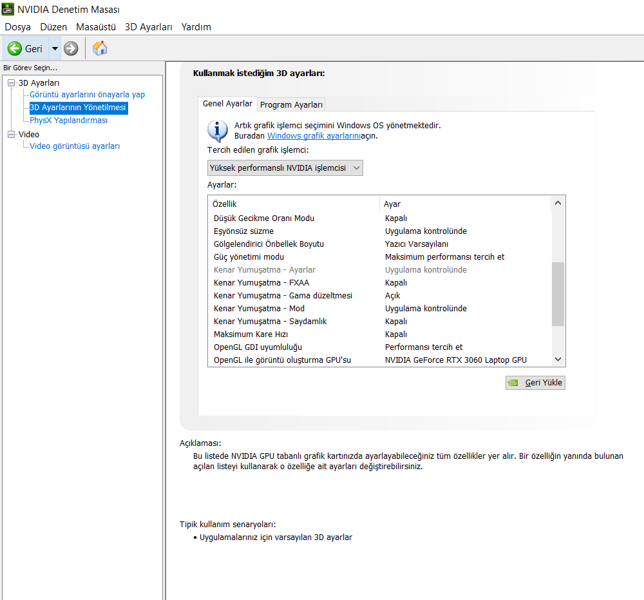The width and height of the screenshot is (644, 600).
Task: Click the settings list scrollbar thumb
Action: pyautogui.click(x=558, y=294)
